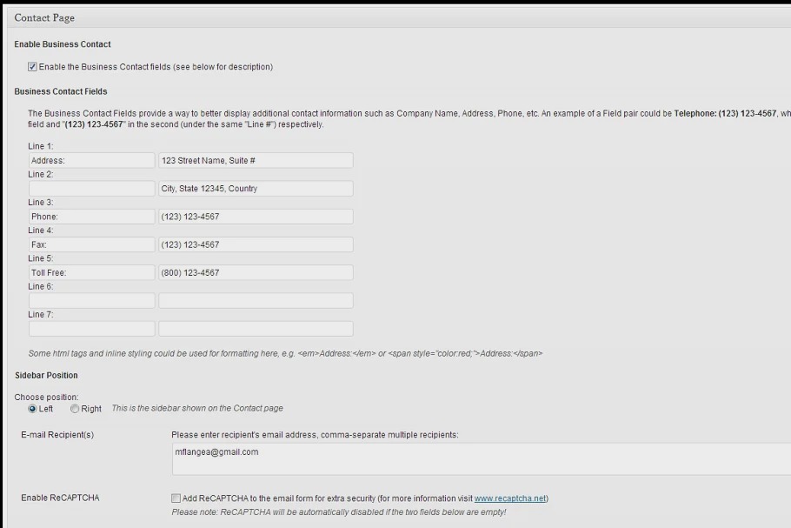The height and width of the screenshot is (528, 791).
Task: Click the Line 4 fax number value field
Action: click(256, 244)
